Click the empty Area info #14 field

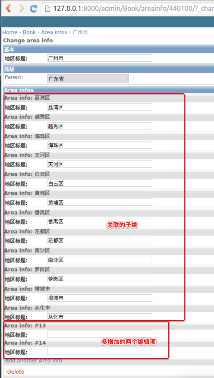pyautogui.click(x=100, y=352)
